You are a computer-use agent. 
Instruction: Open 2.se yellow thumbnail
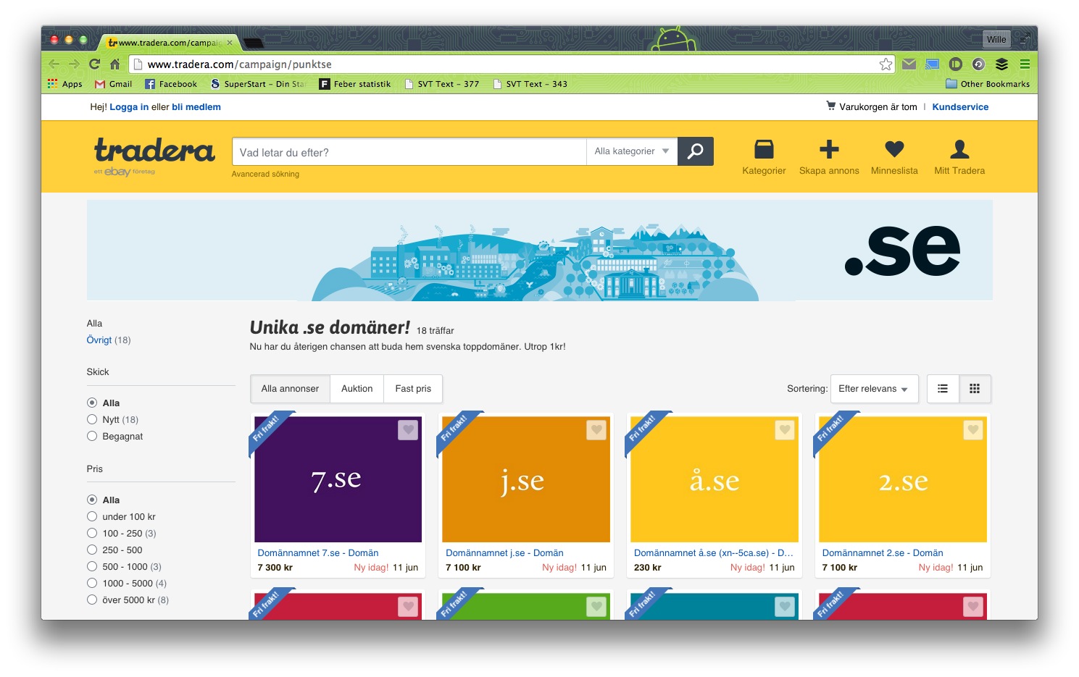[x=903, y=479]
